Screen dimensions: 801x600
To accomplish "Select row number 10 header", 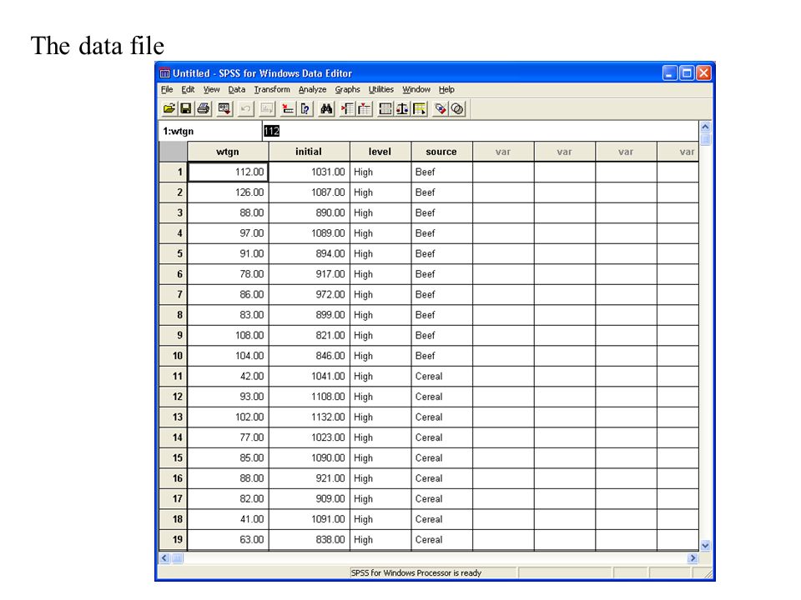I will [x=174, y=356].
